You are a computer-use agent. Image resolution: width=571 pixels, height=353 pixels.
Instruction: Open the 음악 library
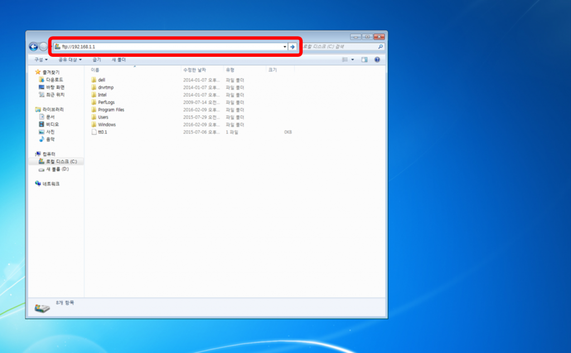[x=47, y=139]
